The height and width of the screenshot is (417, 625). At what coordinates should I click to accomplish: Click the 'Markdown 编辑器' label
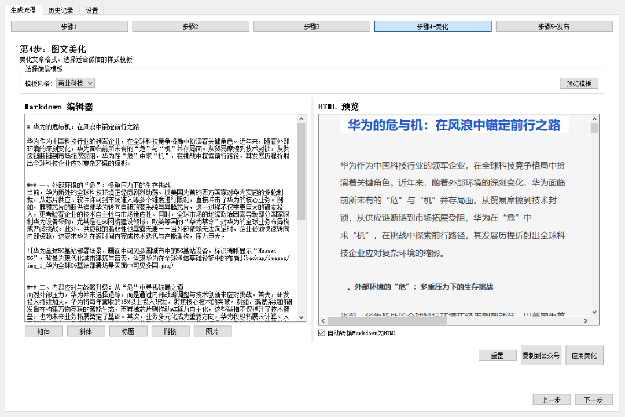point(58,107)
